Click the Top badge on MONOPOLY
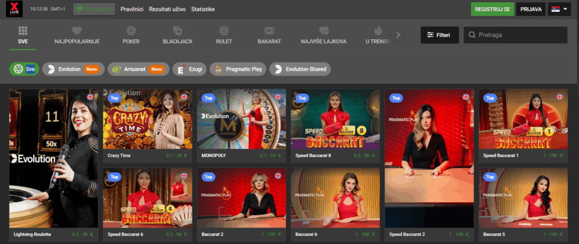 tap(209, 98)
